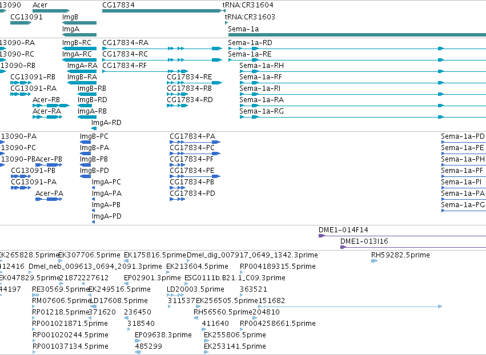This screenshot has height=355, width=486.
Task: Click Dmel_dig_007917_0649_1342.3prime feature
Action: (x=188, y=261)
